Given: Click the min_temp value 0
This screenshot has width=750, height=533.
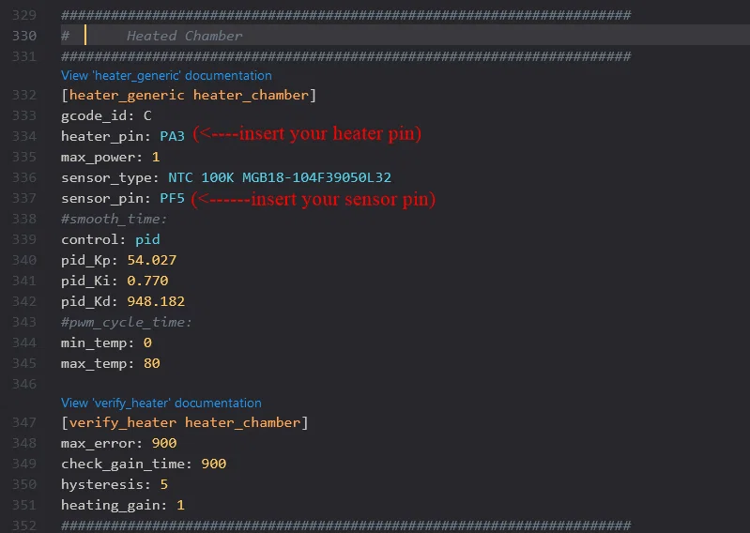Looking at the screenshot, I should [x=147, y=343].
